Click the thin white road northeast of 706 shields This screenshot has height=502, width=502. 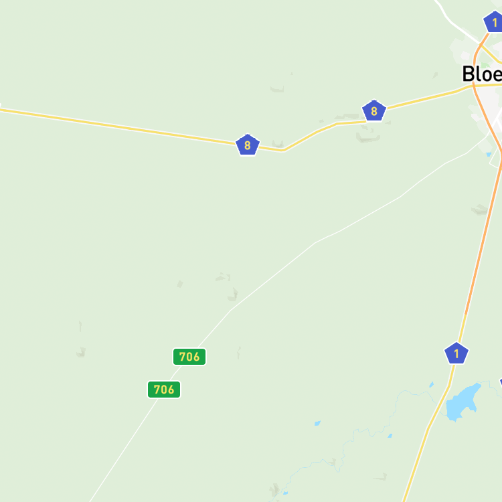(315, 243)
